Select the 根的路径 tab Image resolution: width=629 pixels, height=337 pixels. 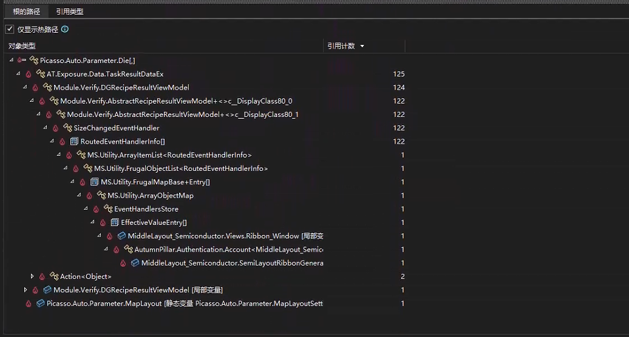(x=26, y=12)
